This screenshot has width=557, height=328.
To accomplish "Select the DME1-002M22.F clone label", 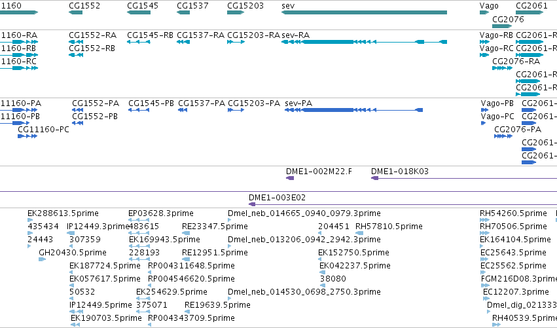I will pyautogui.click(x=319, y=172).
